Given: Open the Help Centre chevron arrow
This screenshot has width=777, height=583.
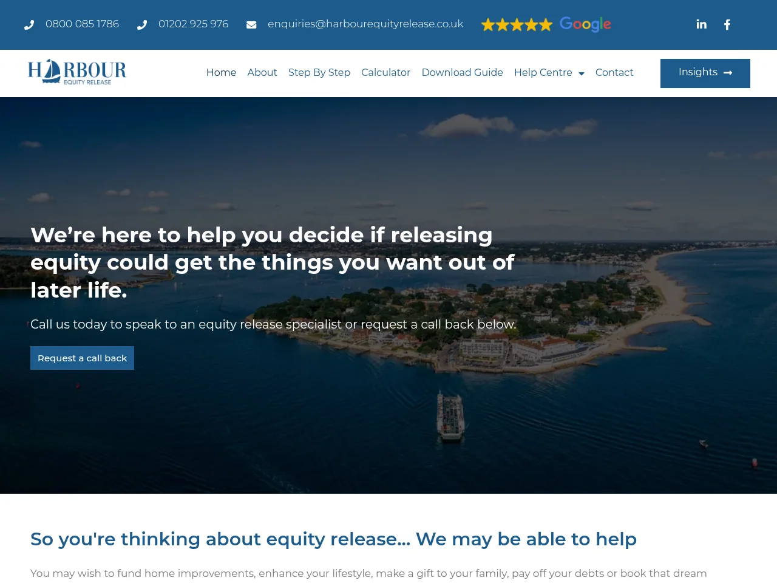Looking at the screenshot, I should (x=582, y=74).
